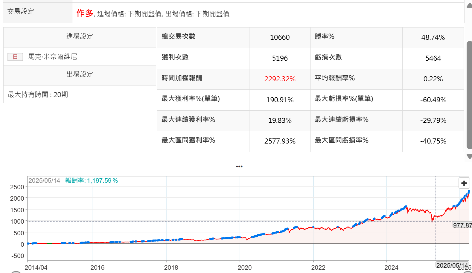Click the 977.87 value label on the chart
The height and width of the screenshot is (273, 472).
pyautogui.click(x=462, y=225)
